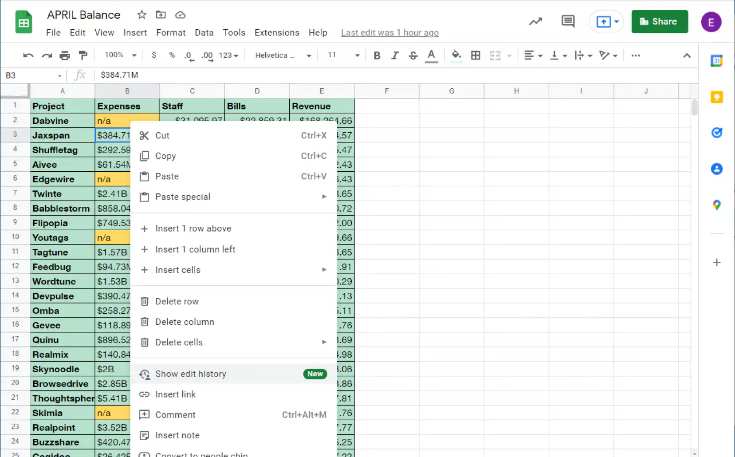
Task: Hide the menus with collapse chevron
Action: pos(687,55)
